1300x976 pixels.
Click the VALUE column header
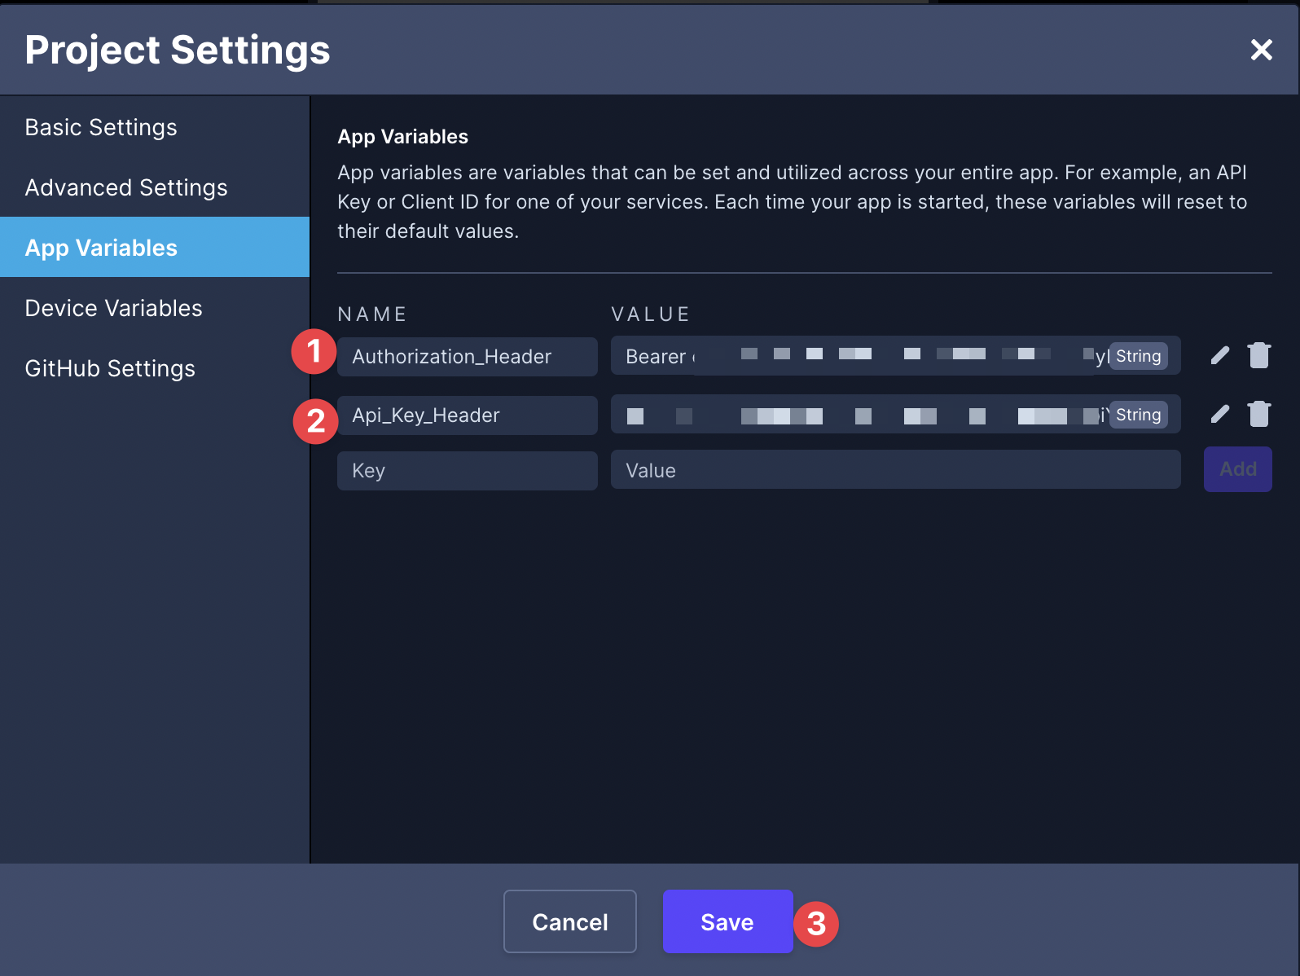[651, 314]
